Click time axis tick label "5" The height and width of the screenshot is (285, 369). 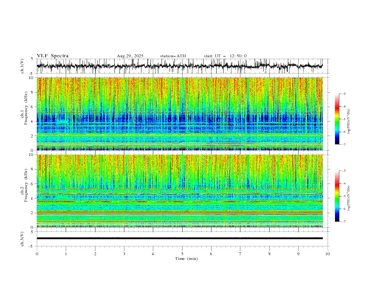[x=182, y=254]
